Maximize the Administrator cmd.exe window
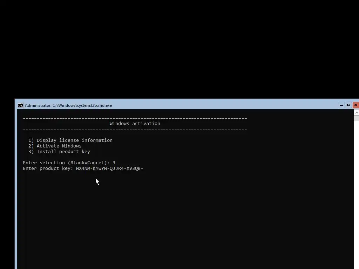Image resolution: width=359 pixels, height=269 pixels. pos(349,105)
